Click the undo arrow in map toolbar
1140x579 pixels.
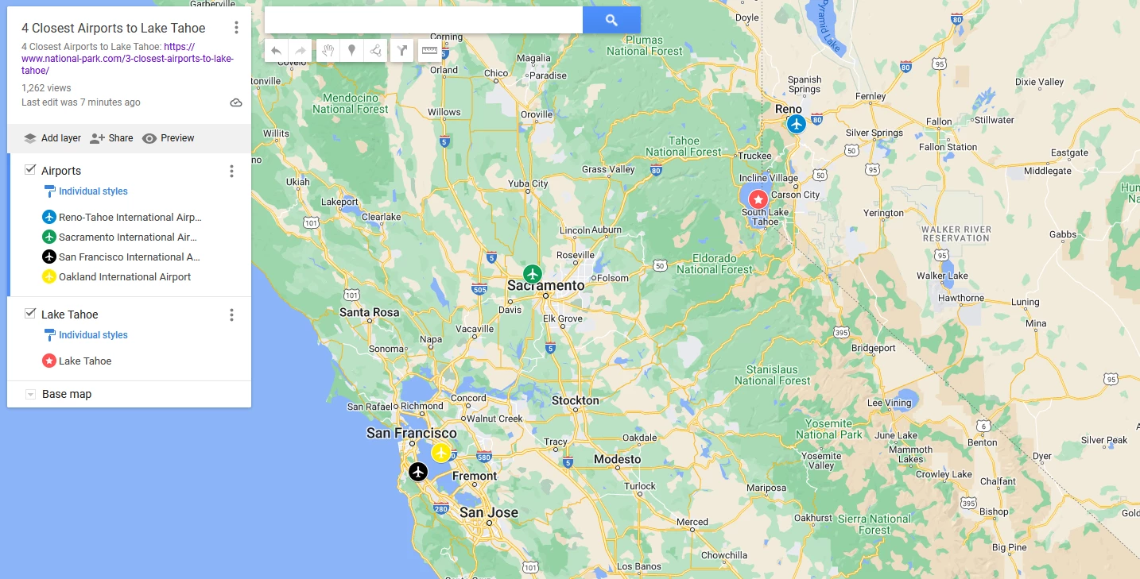tap(276, 51)
